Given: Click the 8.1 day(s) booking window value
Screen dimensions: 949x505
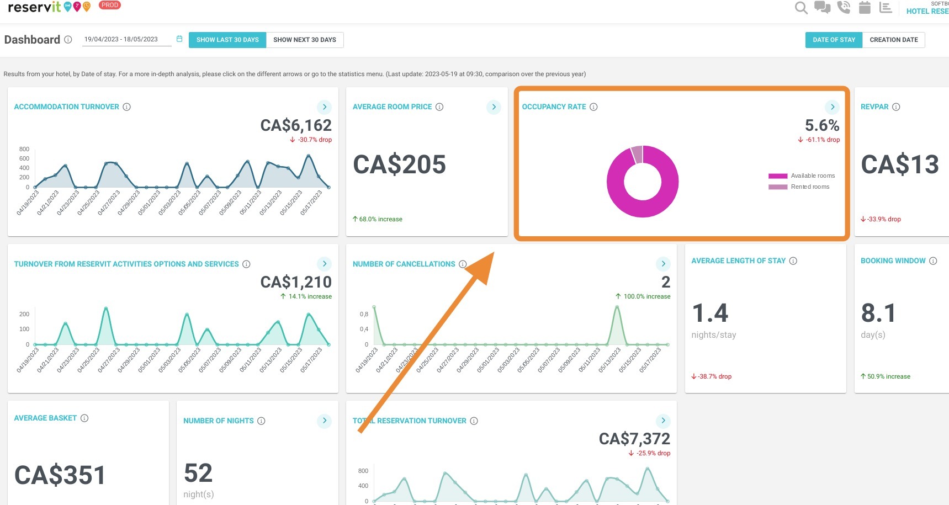Looking at the screenshot, I should (x=878, y=313).
